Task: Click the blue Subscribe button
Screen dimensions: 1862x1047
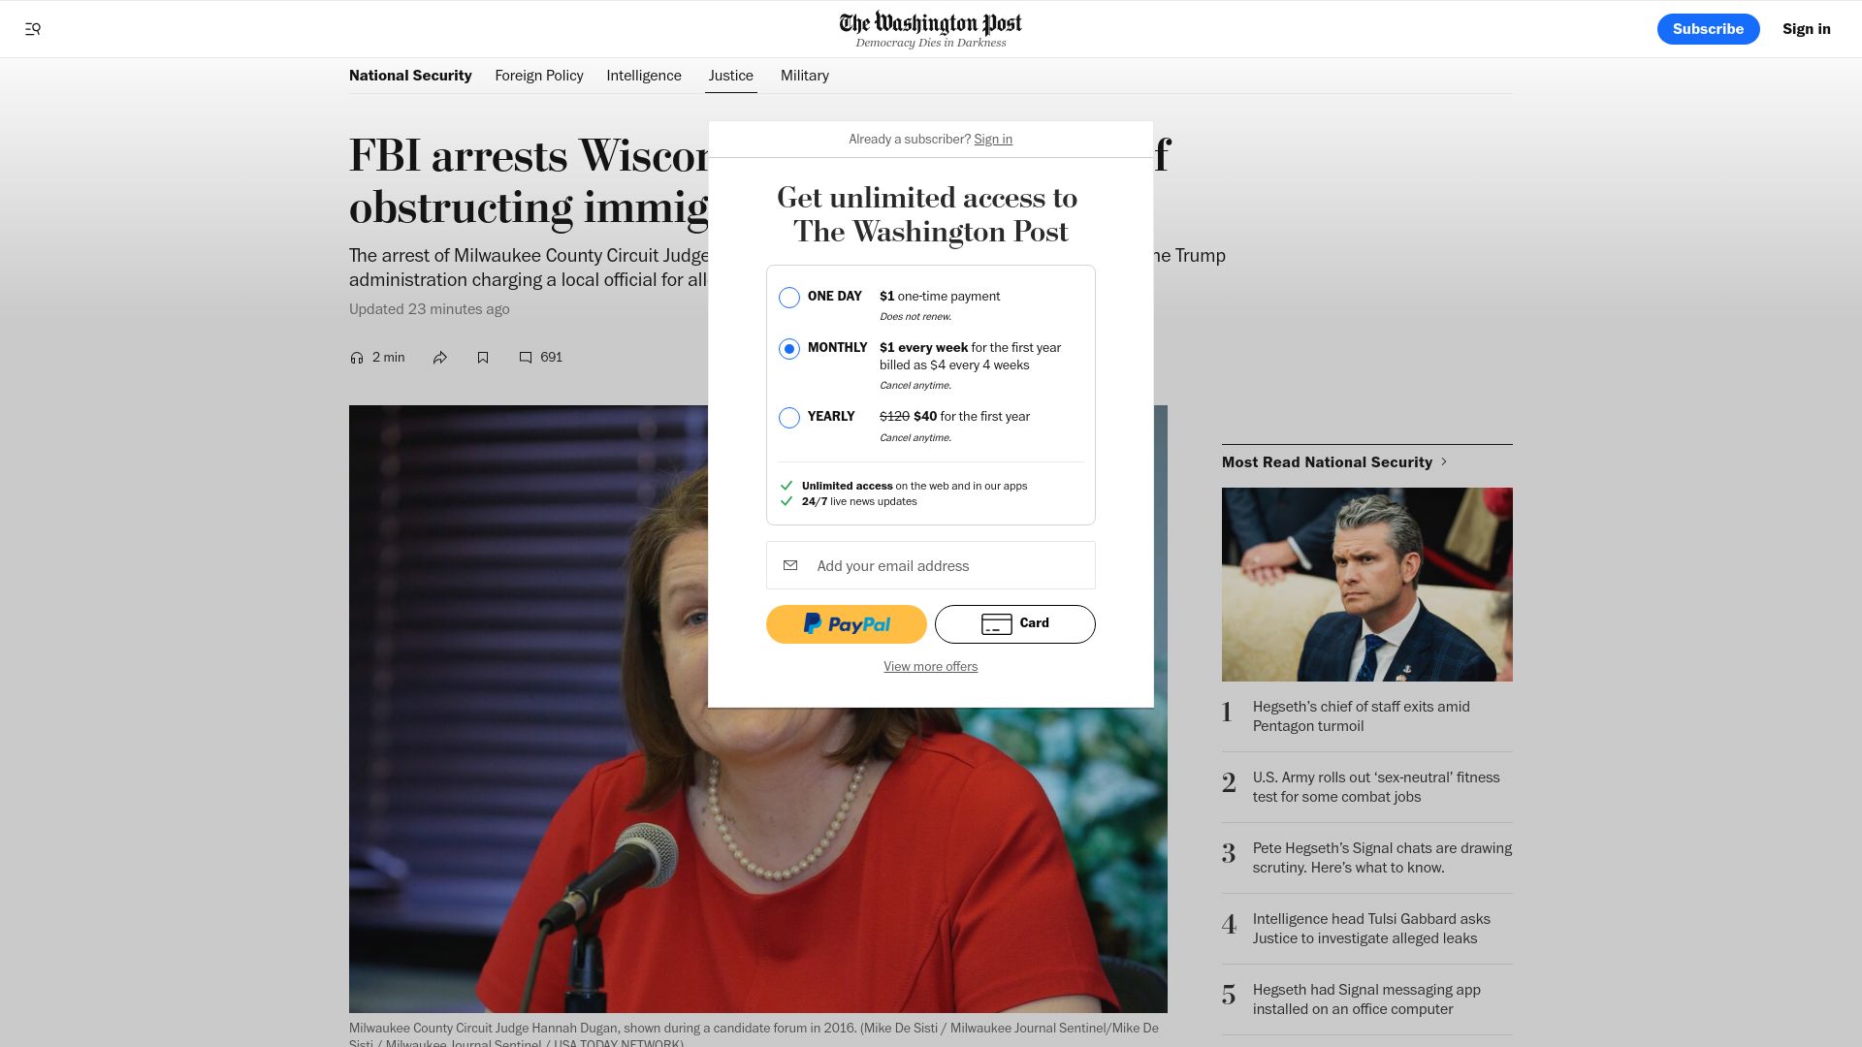Action: click(x=1708, y=29)
